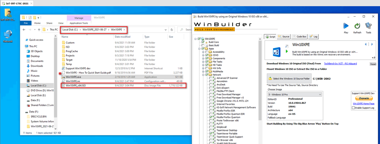The height and width of the screenshot is (144, 380).
Task: Click the new folder icon in Explorer quick toolbar
Action: pos(35,17)
